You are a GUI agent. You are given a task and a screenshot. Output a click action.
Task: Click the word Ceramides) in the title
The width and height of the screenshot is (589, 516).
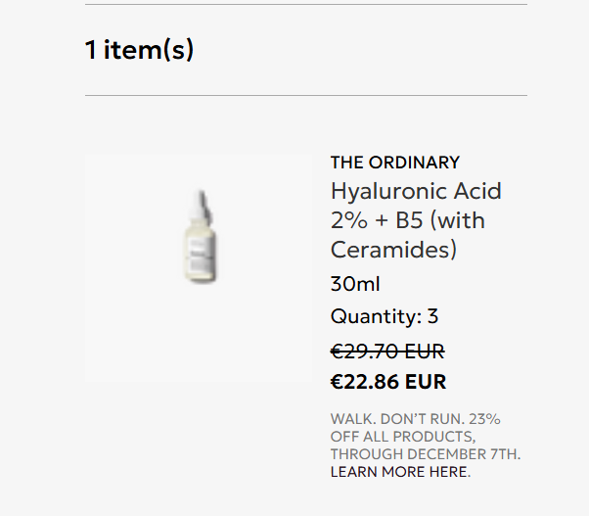(393, 250)
